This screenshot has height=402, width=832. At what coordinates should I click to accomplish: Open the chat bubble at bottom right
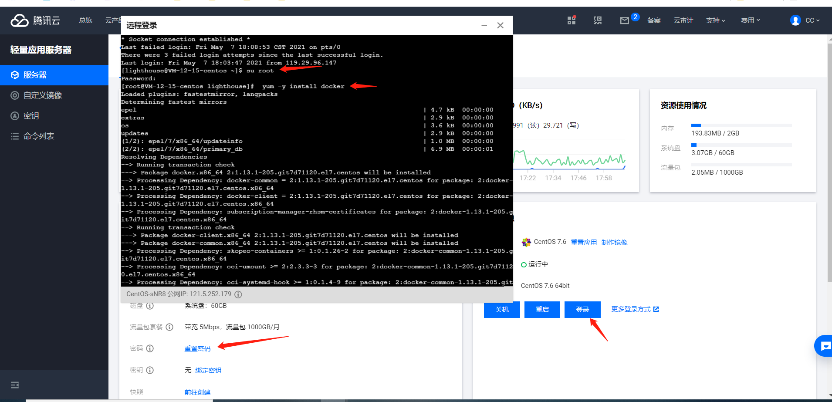825,345
